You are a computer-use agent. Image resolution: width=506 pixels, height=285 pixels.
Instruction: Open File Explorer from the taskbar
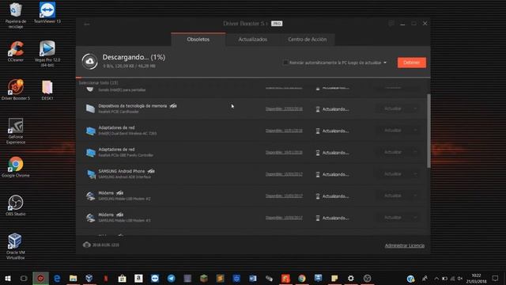click(74, 278)
